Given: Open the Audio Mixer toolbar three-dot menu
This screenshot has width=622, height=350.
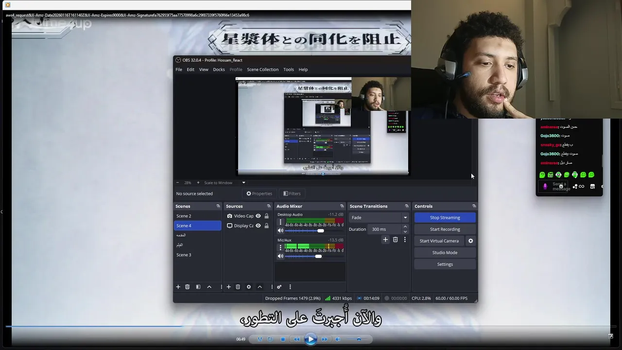Looking at the screenshot, I should [x=290, y=287].
